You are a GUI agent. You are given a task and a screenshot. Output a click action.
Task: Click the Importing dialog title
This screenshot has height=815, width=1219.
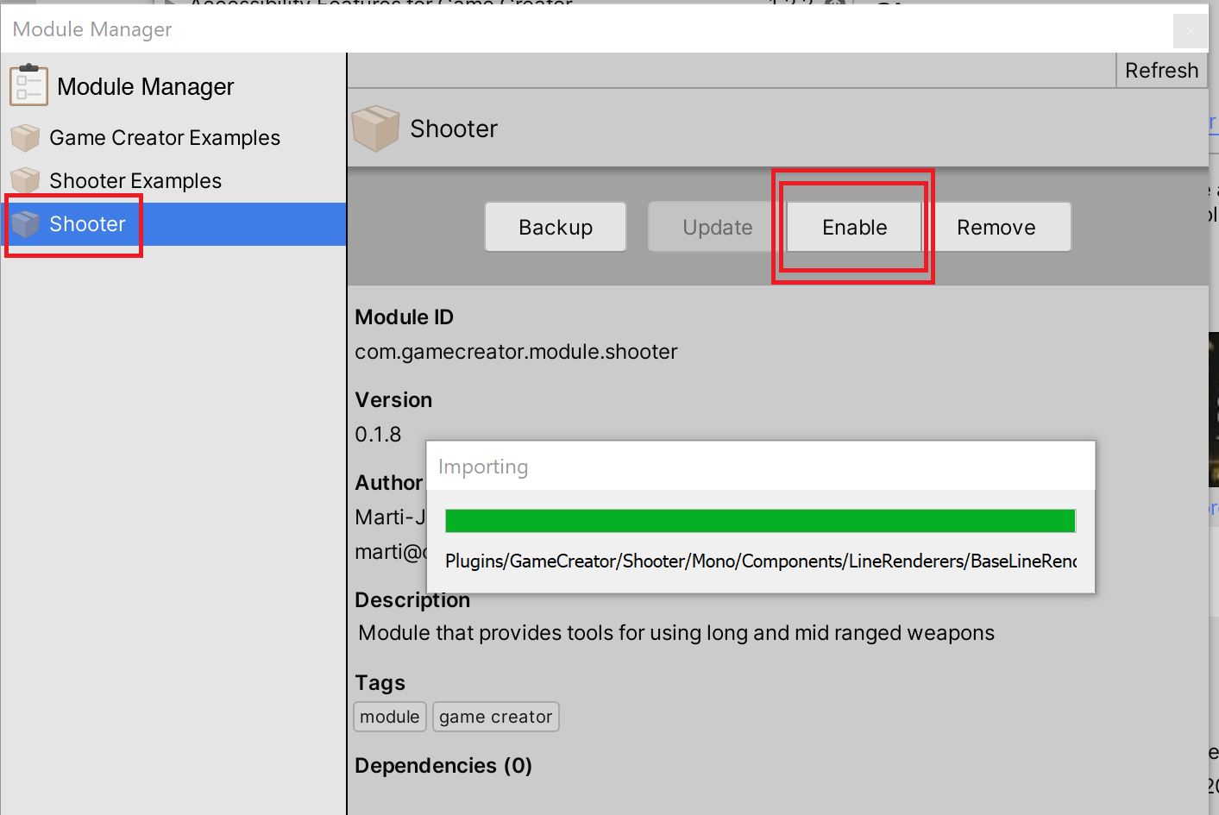(483, 467)
